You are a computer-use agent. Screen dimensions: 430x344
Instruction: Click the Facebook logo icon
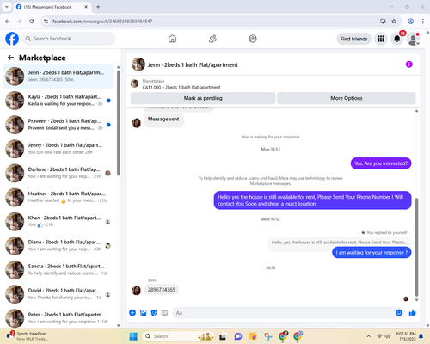[x=12, y=39]
